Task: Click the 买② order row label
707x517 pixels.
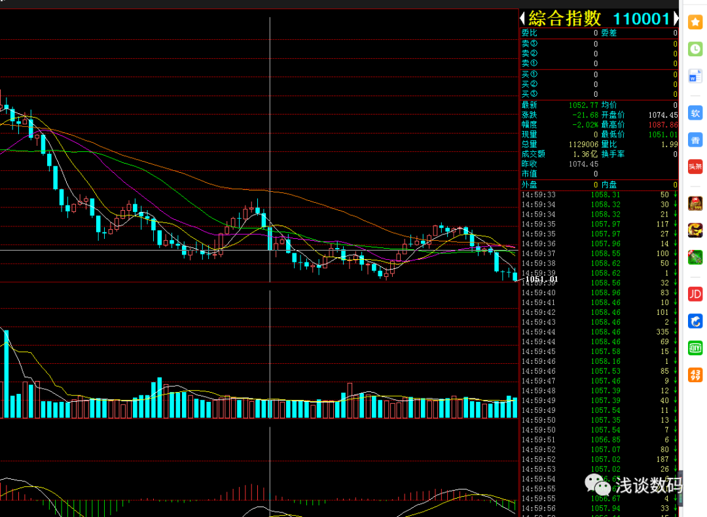Action: pyautogui.click(x=530, y=84)
